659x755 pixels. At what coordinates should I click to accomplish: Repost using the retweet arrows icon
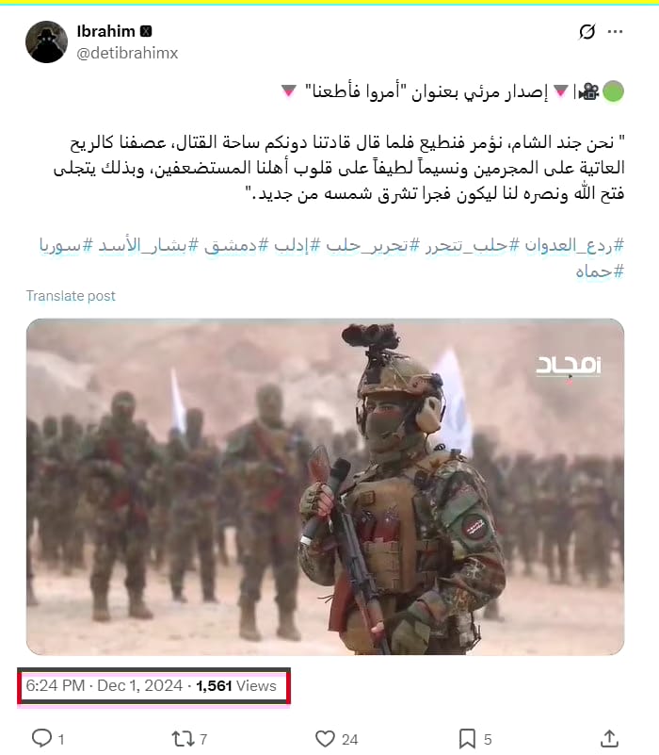click(183, 739)
